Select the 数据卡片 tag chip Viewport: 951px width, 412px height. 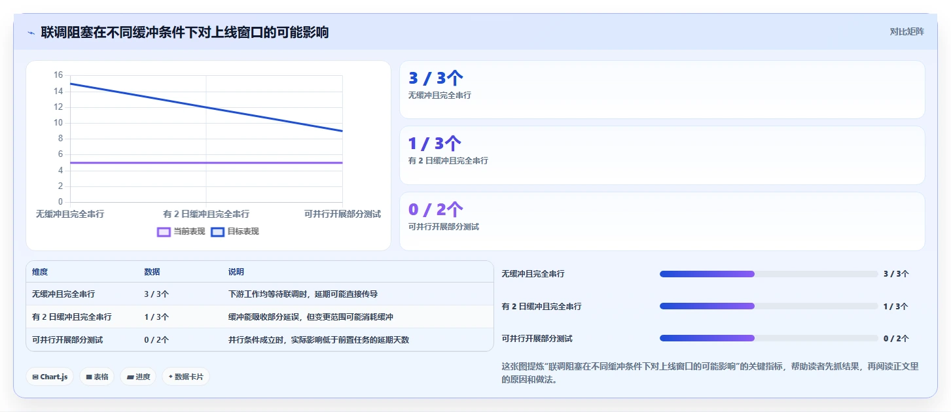(186, 377)
